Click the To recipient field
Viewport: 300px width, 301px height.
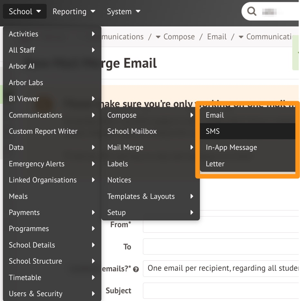coord(221,247)
